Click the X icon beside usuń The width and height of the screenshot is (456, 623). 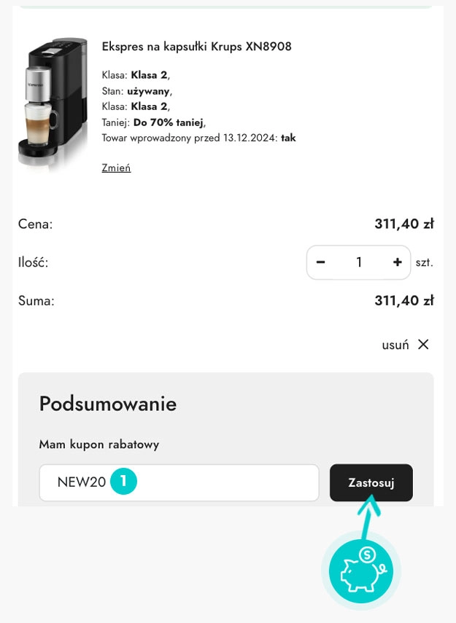point(423,345)
